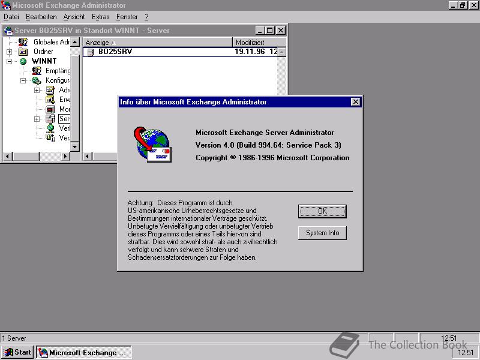480x360 pixels.
Task: Click the WINNT site globe icon
Action: [x=23, y=61]
